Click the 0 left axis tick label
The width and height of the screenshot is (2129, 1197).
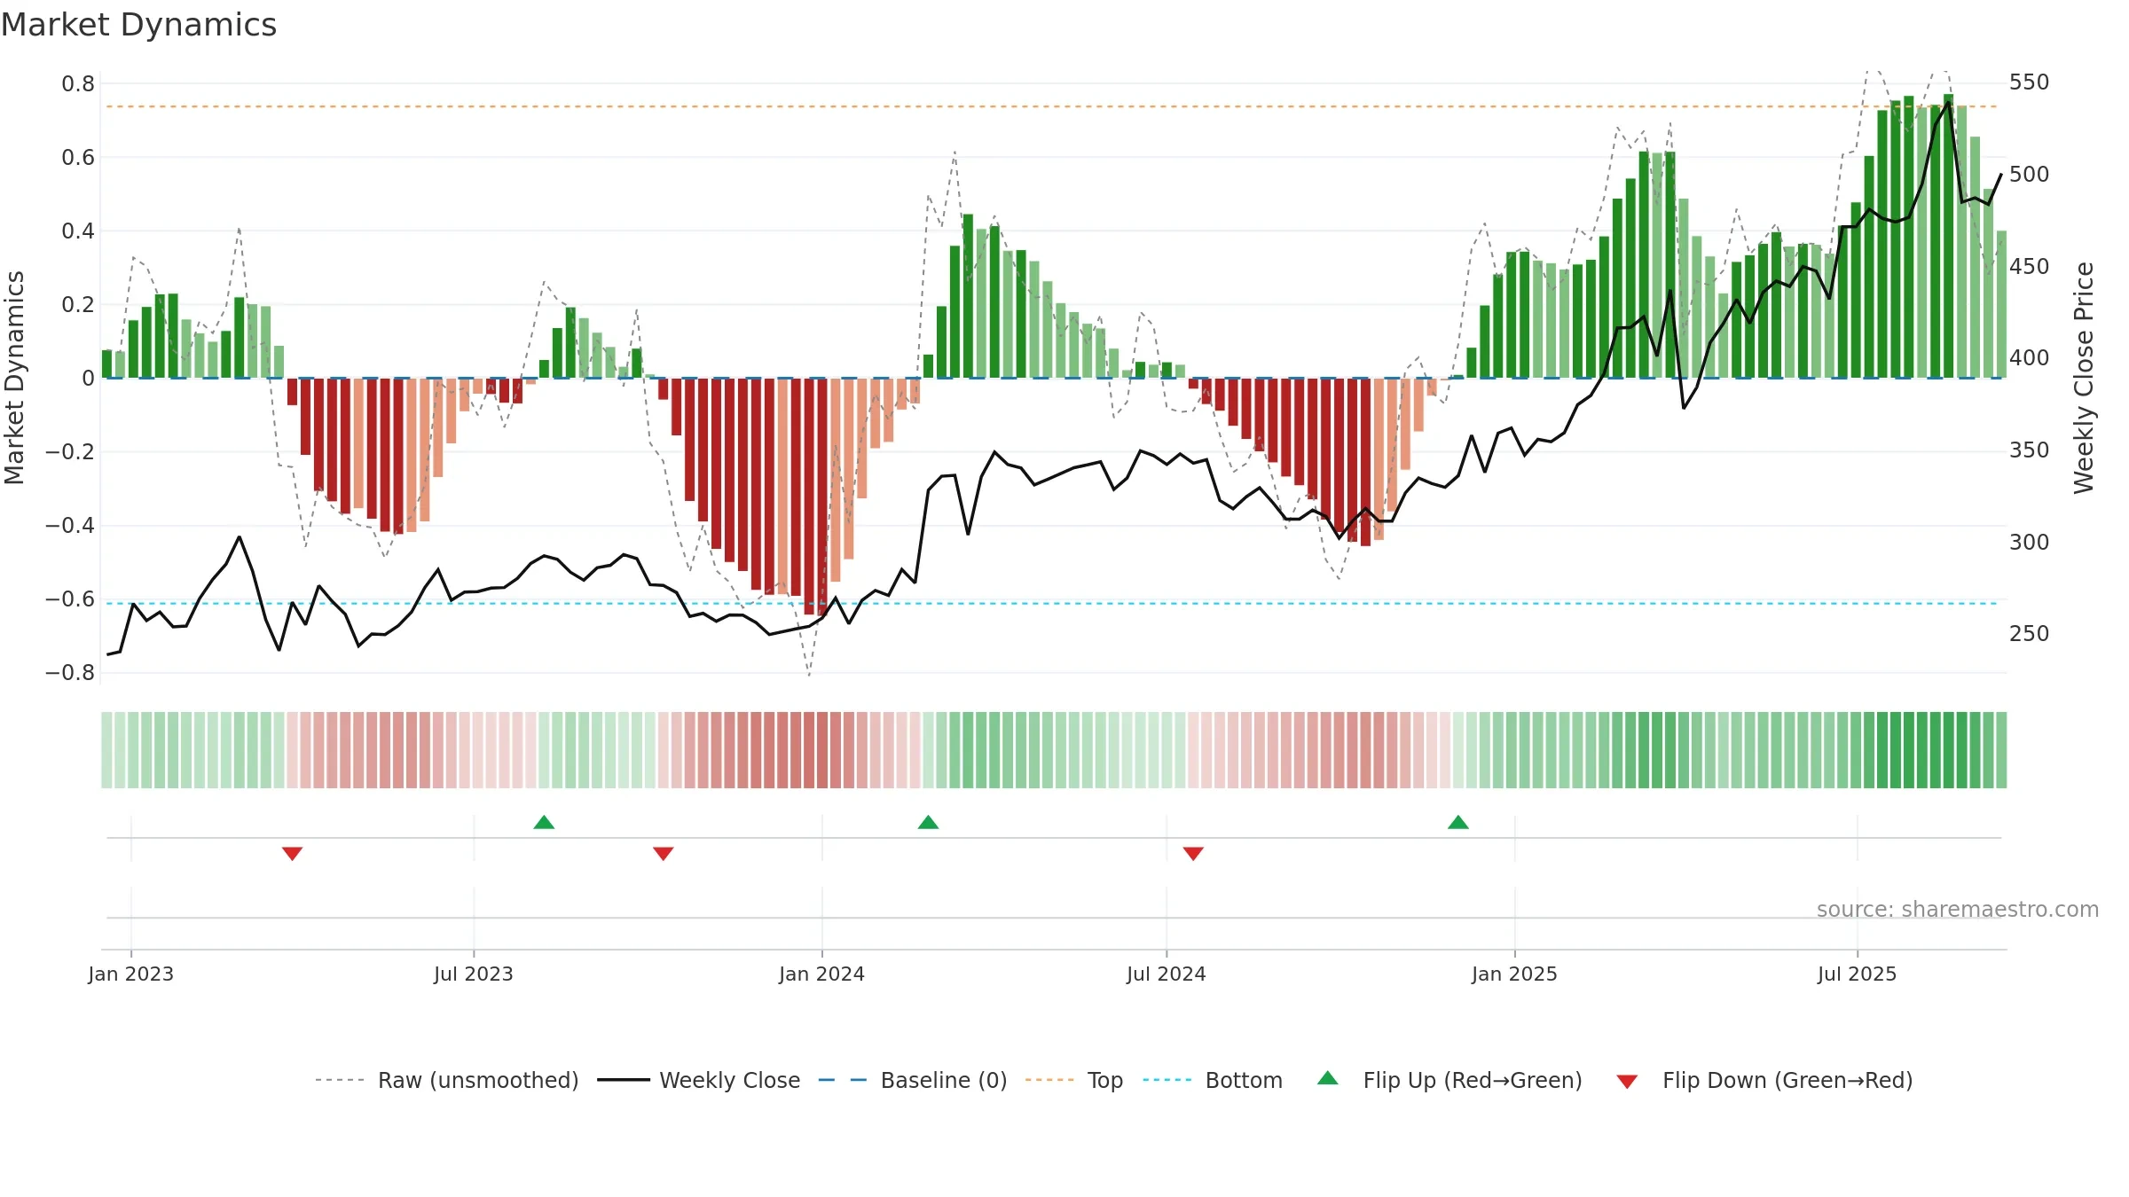click(x=88, y=379)
